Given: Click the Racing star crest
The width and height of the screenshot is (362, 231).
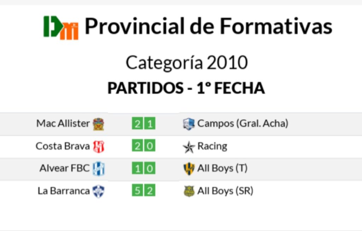Looking at the screenshot, I should [189, 147].
